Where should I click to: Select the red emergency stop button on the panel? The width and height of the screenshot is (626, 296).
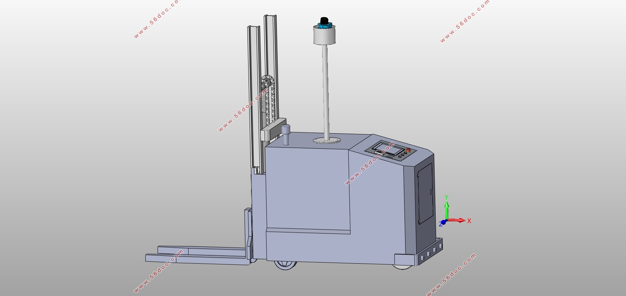click(408, 150)
